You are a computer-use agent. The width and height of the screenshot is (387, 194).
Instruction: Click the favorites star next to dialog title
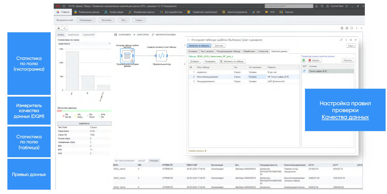[x=188, y=40]
